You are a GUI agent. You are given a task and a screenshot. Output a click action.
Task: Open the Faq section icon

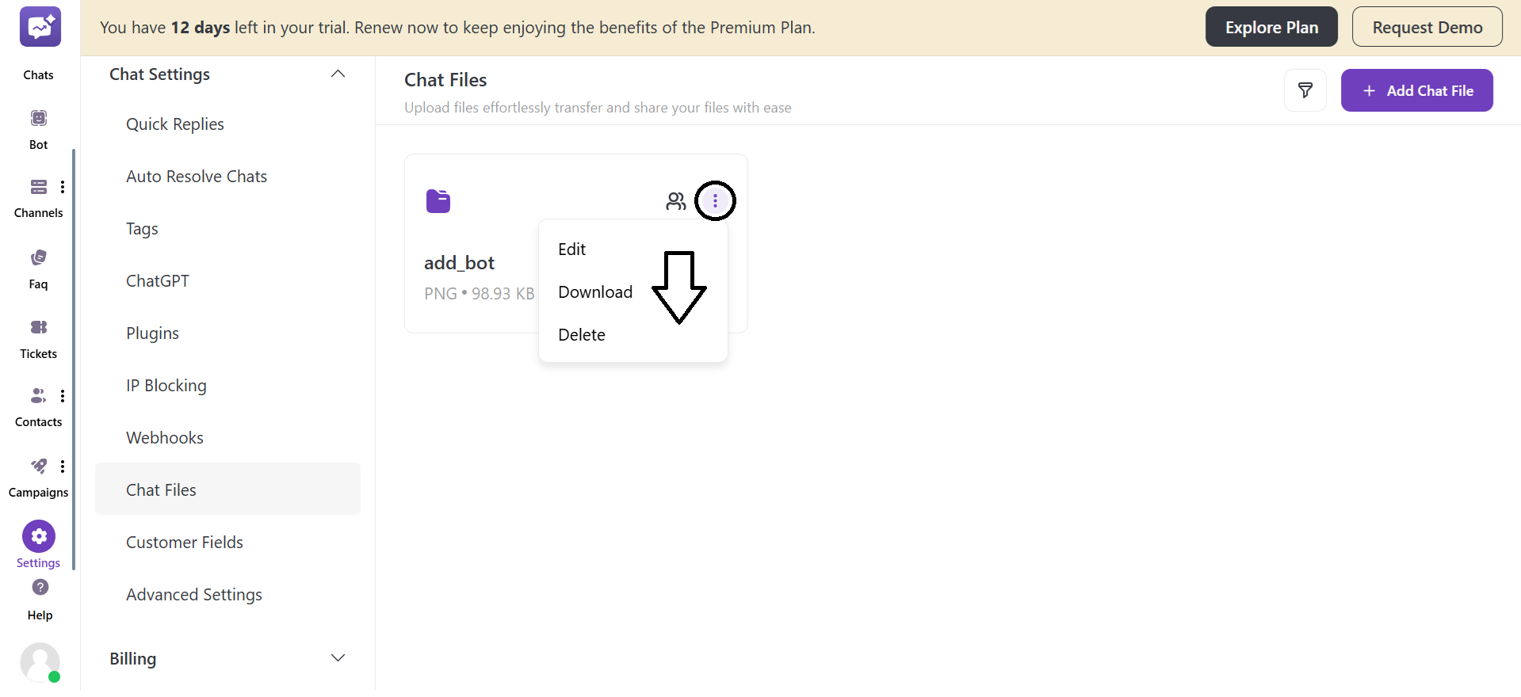point(38,257)
